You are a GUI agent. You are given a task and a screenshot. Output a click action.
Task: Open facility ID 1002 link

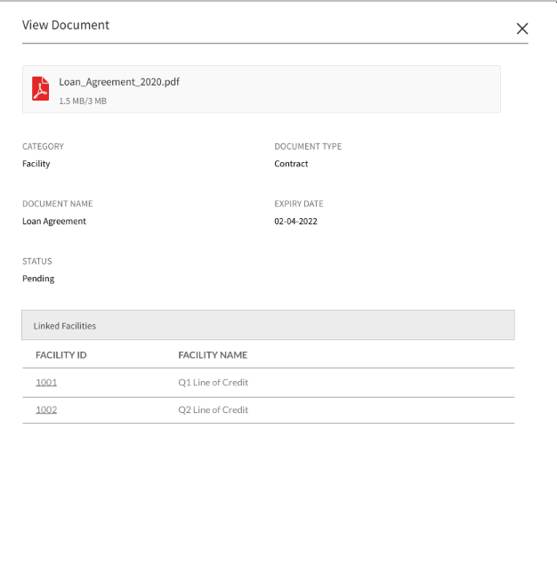(x=46, y=410)
